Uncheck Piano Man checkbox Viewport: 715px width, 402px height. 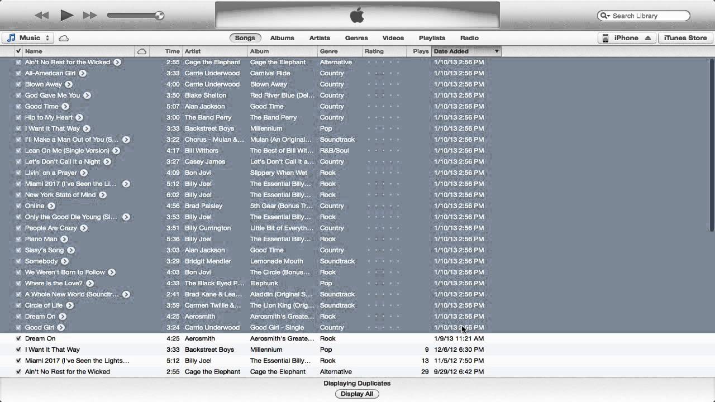pos(18,239)
